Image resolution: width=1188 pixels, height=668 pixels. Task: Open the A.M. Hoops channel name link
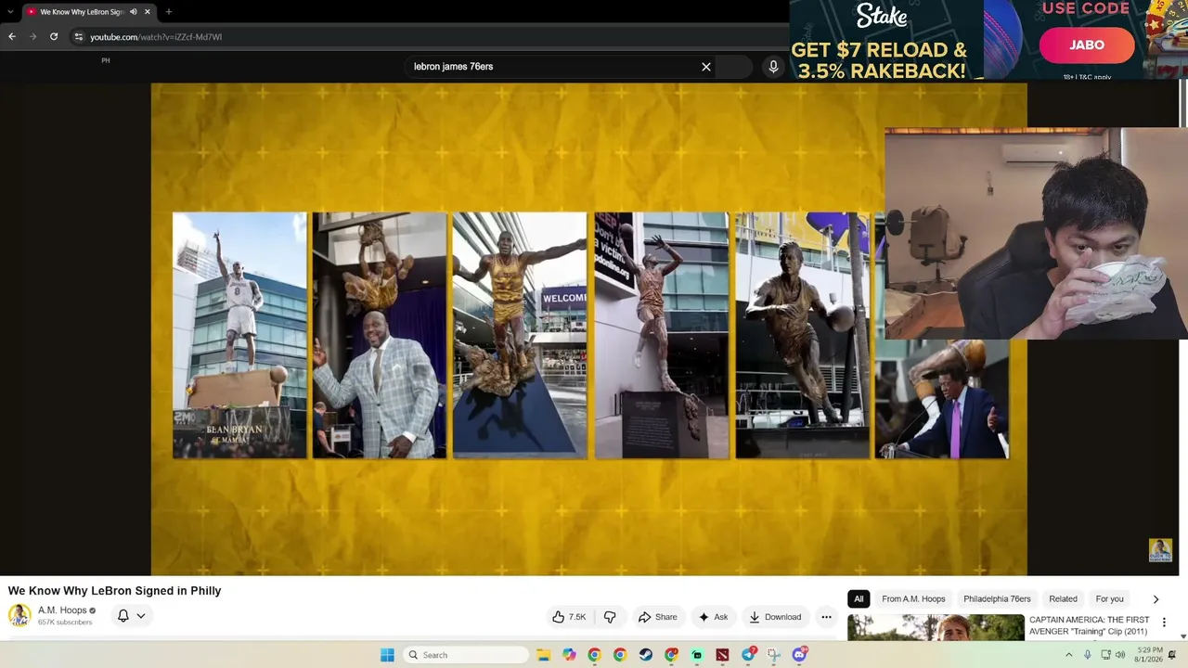(62, 610)
